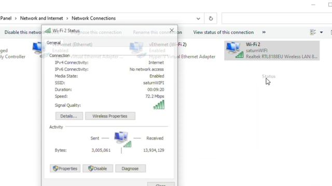
Task: Click the Status context menu item
Action: [x=269, y=76]
